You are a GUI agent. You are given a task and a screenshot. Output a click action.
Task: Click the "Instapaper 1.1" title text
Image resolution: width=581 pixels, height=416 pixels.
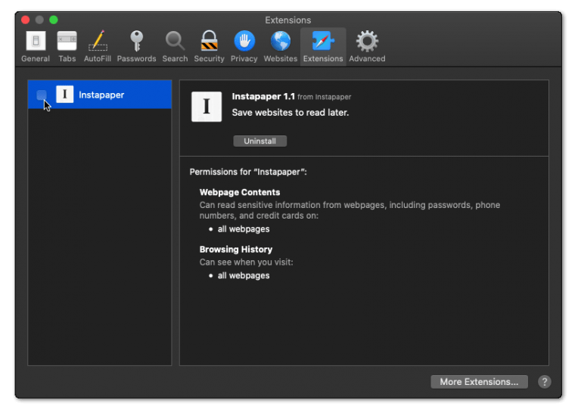click(x=263, y=96)
